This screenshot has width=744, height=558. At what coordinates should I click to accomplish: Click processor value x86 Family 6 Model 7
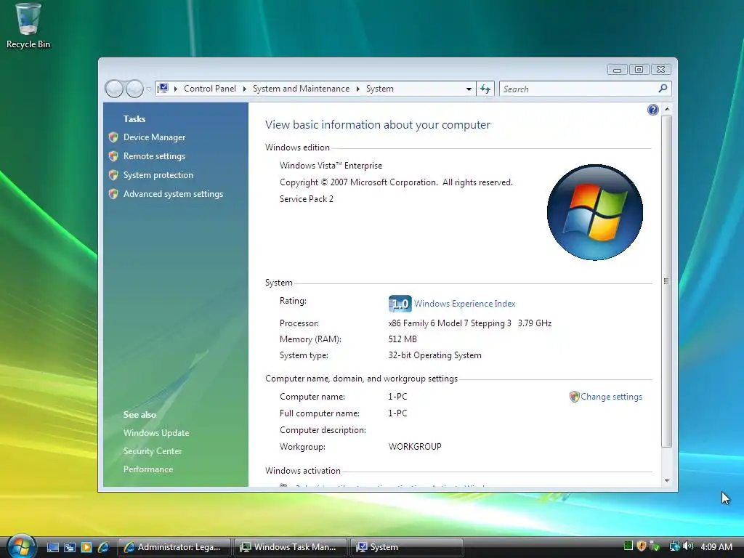coord(470,323)
